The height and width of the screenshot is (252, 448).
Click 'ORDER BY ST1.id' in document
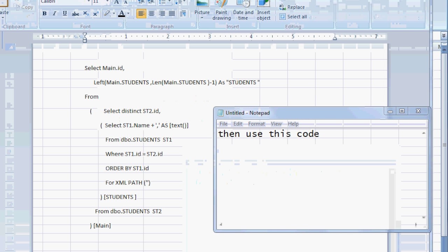coord(127,168)
